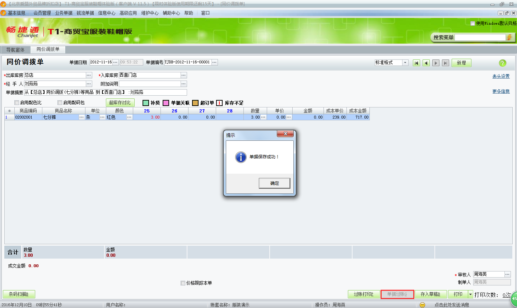Go to first record navigation icon

click(x=416, y=63)
